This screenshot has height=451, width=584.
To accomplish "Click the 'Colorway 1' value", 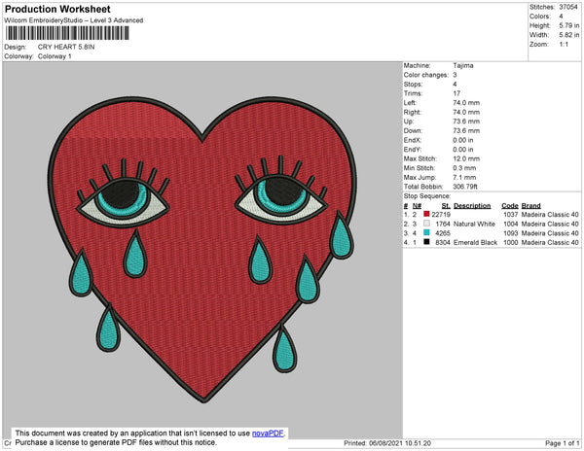I will (x=55, y=56).
